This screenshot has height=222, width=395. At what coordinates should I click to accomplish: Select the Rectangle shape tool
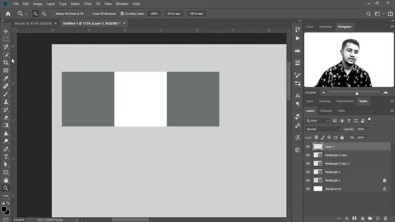pyautogui.click(x=6, y=173)
